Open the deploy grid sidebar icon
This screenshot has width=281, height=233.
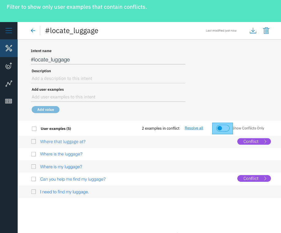coord(9,101)
